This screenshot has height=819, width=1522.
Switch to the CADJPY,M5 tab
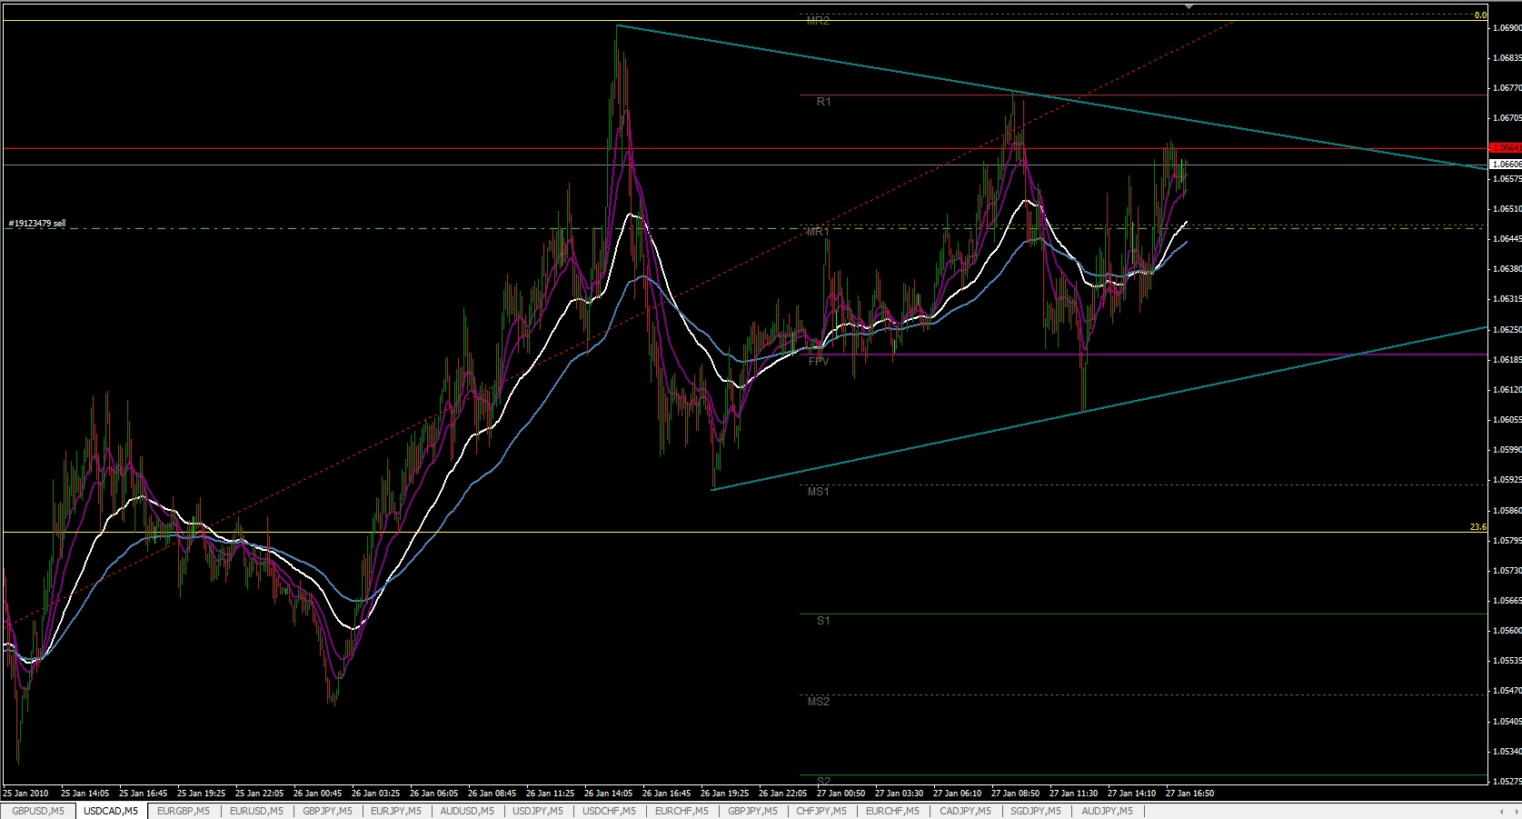coord(965,811)
